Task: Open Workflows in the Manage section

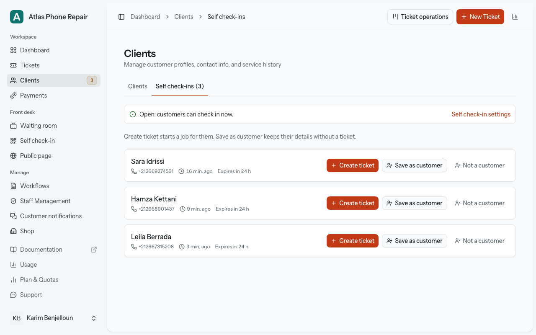Action: point(54,186)
